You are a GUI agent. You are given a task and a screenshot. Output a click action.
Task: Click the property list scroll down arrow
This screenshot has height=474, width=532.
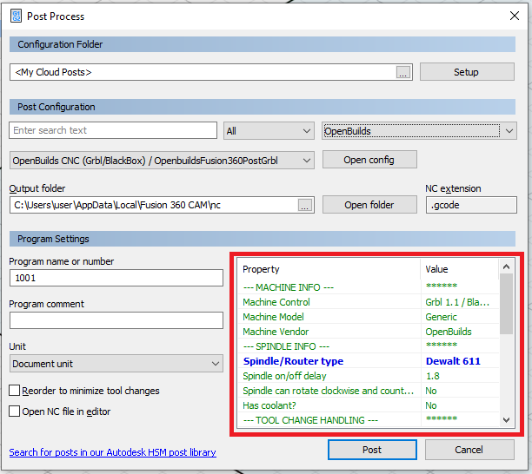point(506,420)
